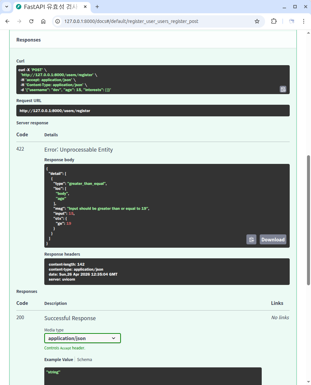Click the 422 status code

click(x=20, y=149)
